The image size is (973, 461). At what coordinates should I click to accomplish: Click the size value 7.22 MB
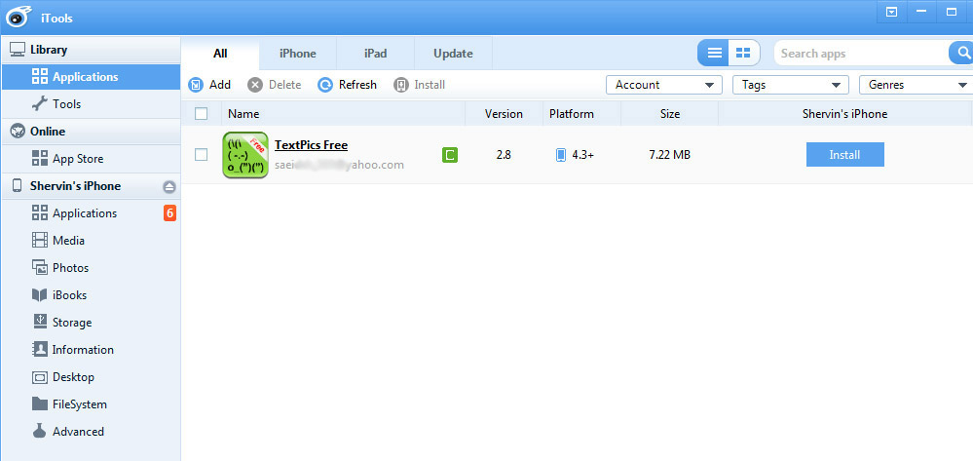[x=669, y=155]
